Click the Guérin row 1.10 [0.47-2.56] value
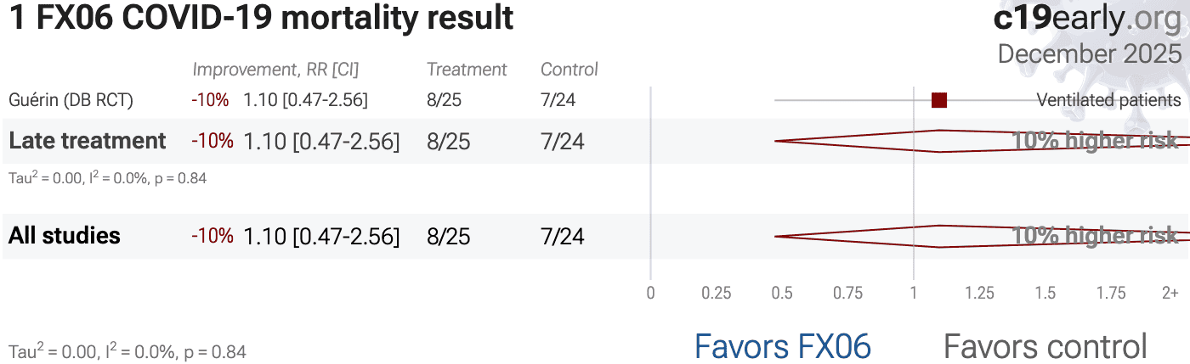Image resolution: width=1190 pixels, height=364 pixels. point(305,100)
